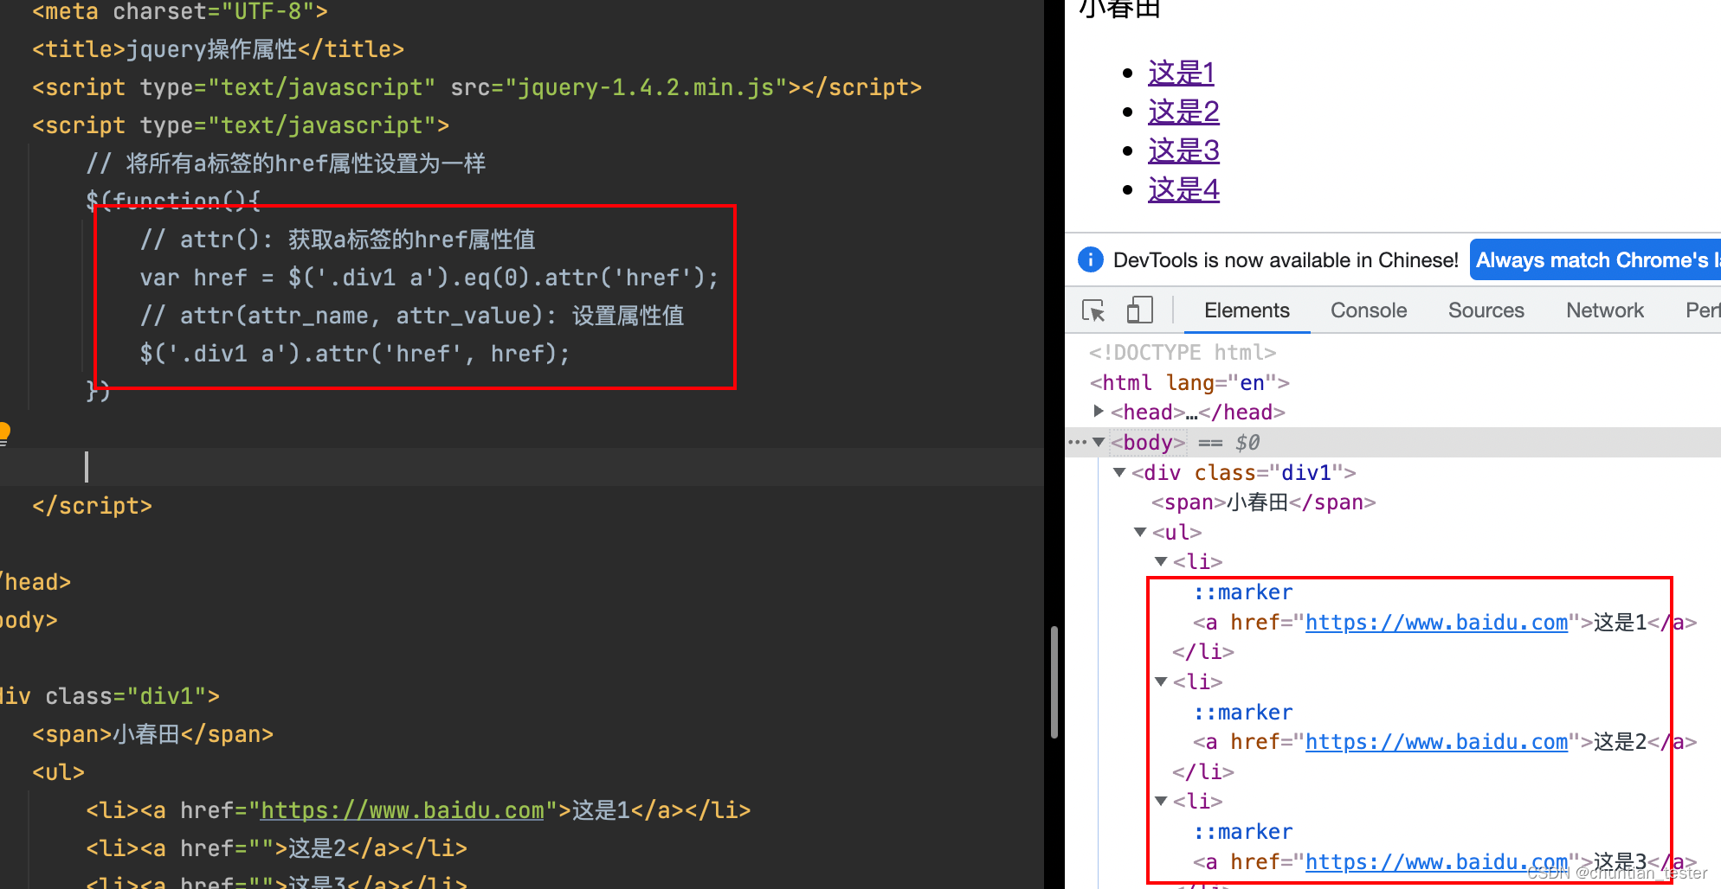
Task: Select the third ::marker pseudo-element
Action: pyautogui.click(x=1243, y=831)
